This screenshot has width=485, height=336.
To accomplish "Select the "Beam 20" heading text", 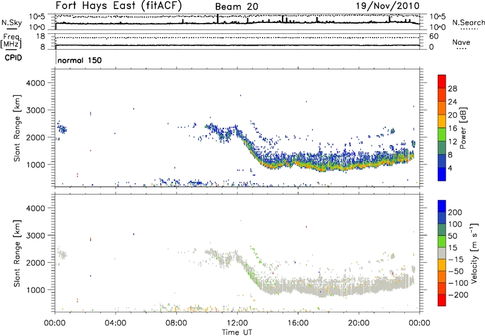I will [x=236, y=7].
